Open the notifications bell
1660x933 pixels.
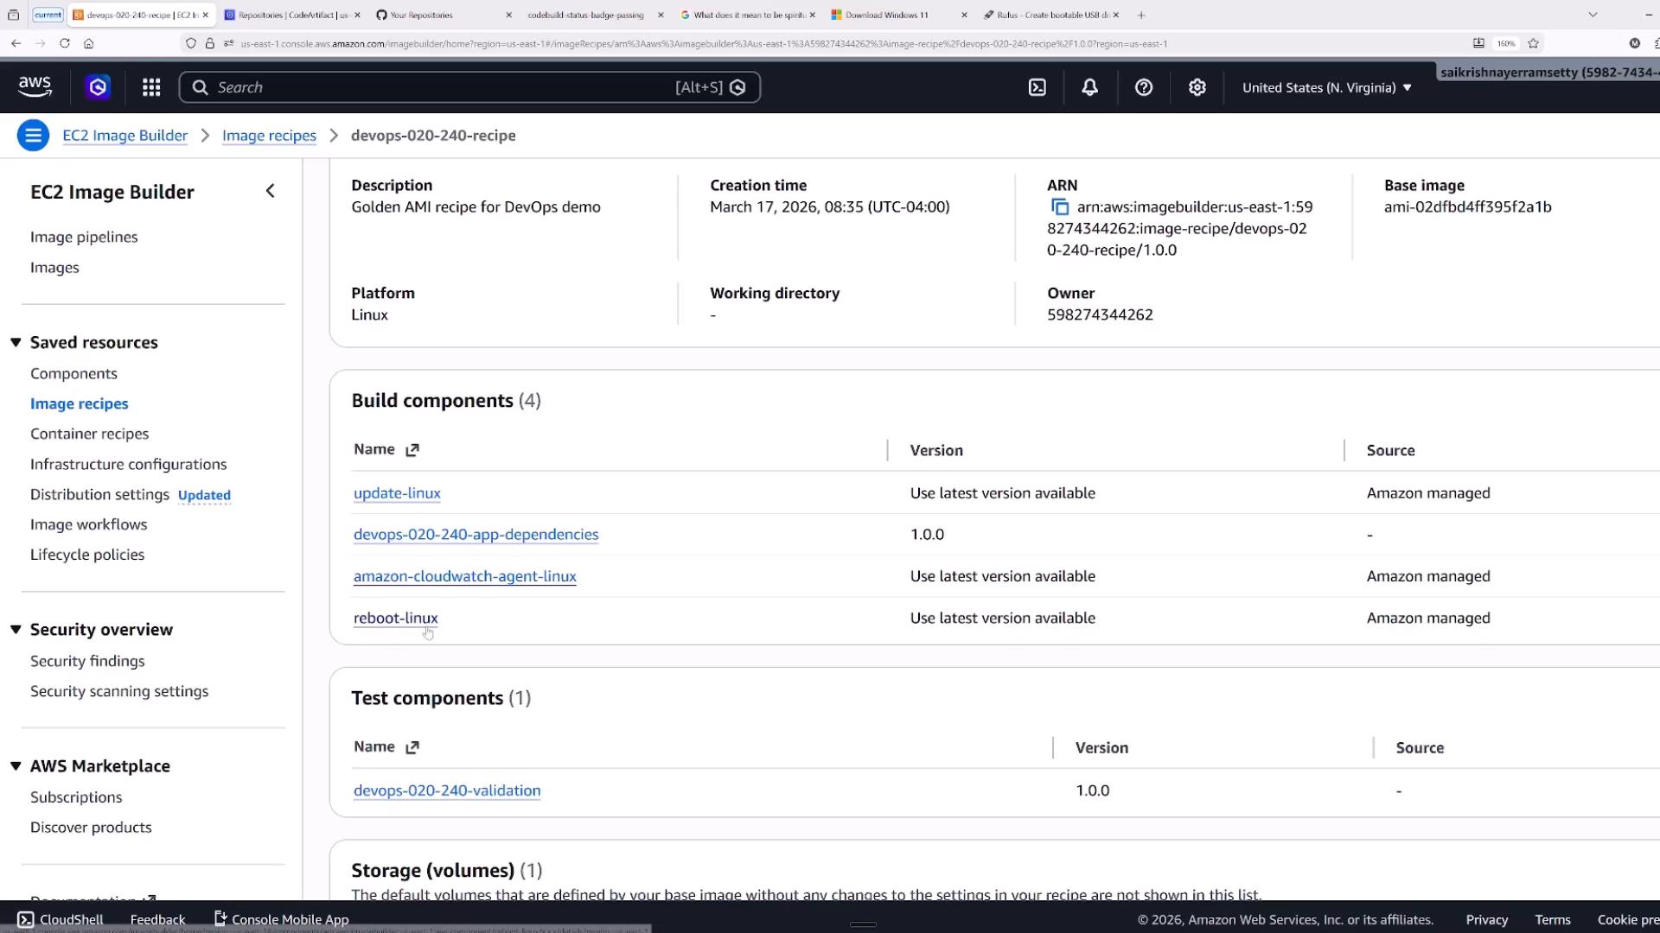point(1089,87)
